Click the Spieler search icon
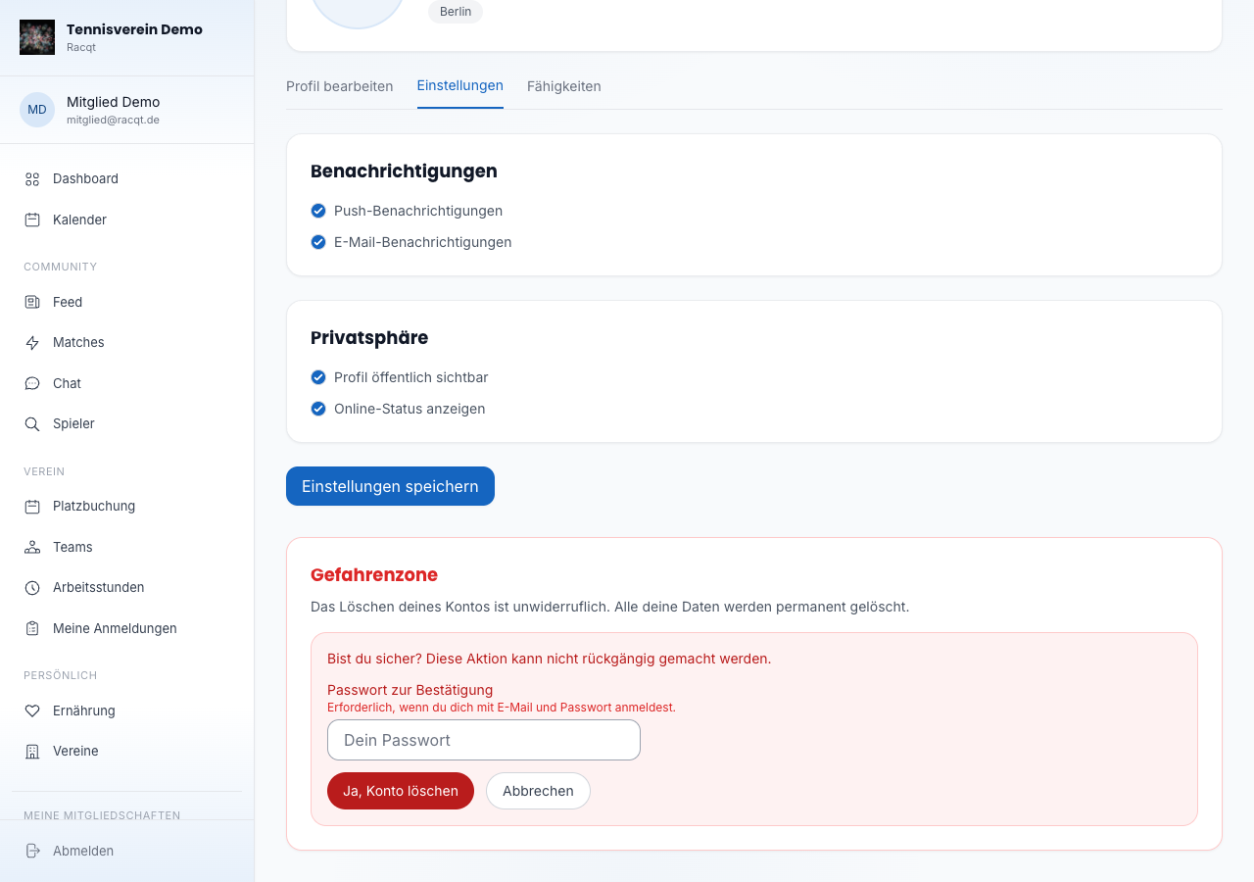Screen dimensions: 1254x882 click(32, 424)
